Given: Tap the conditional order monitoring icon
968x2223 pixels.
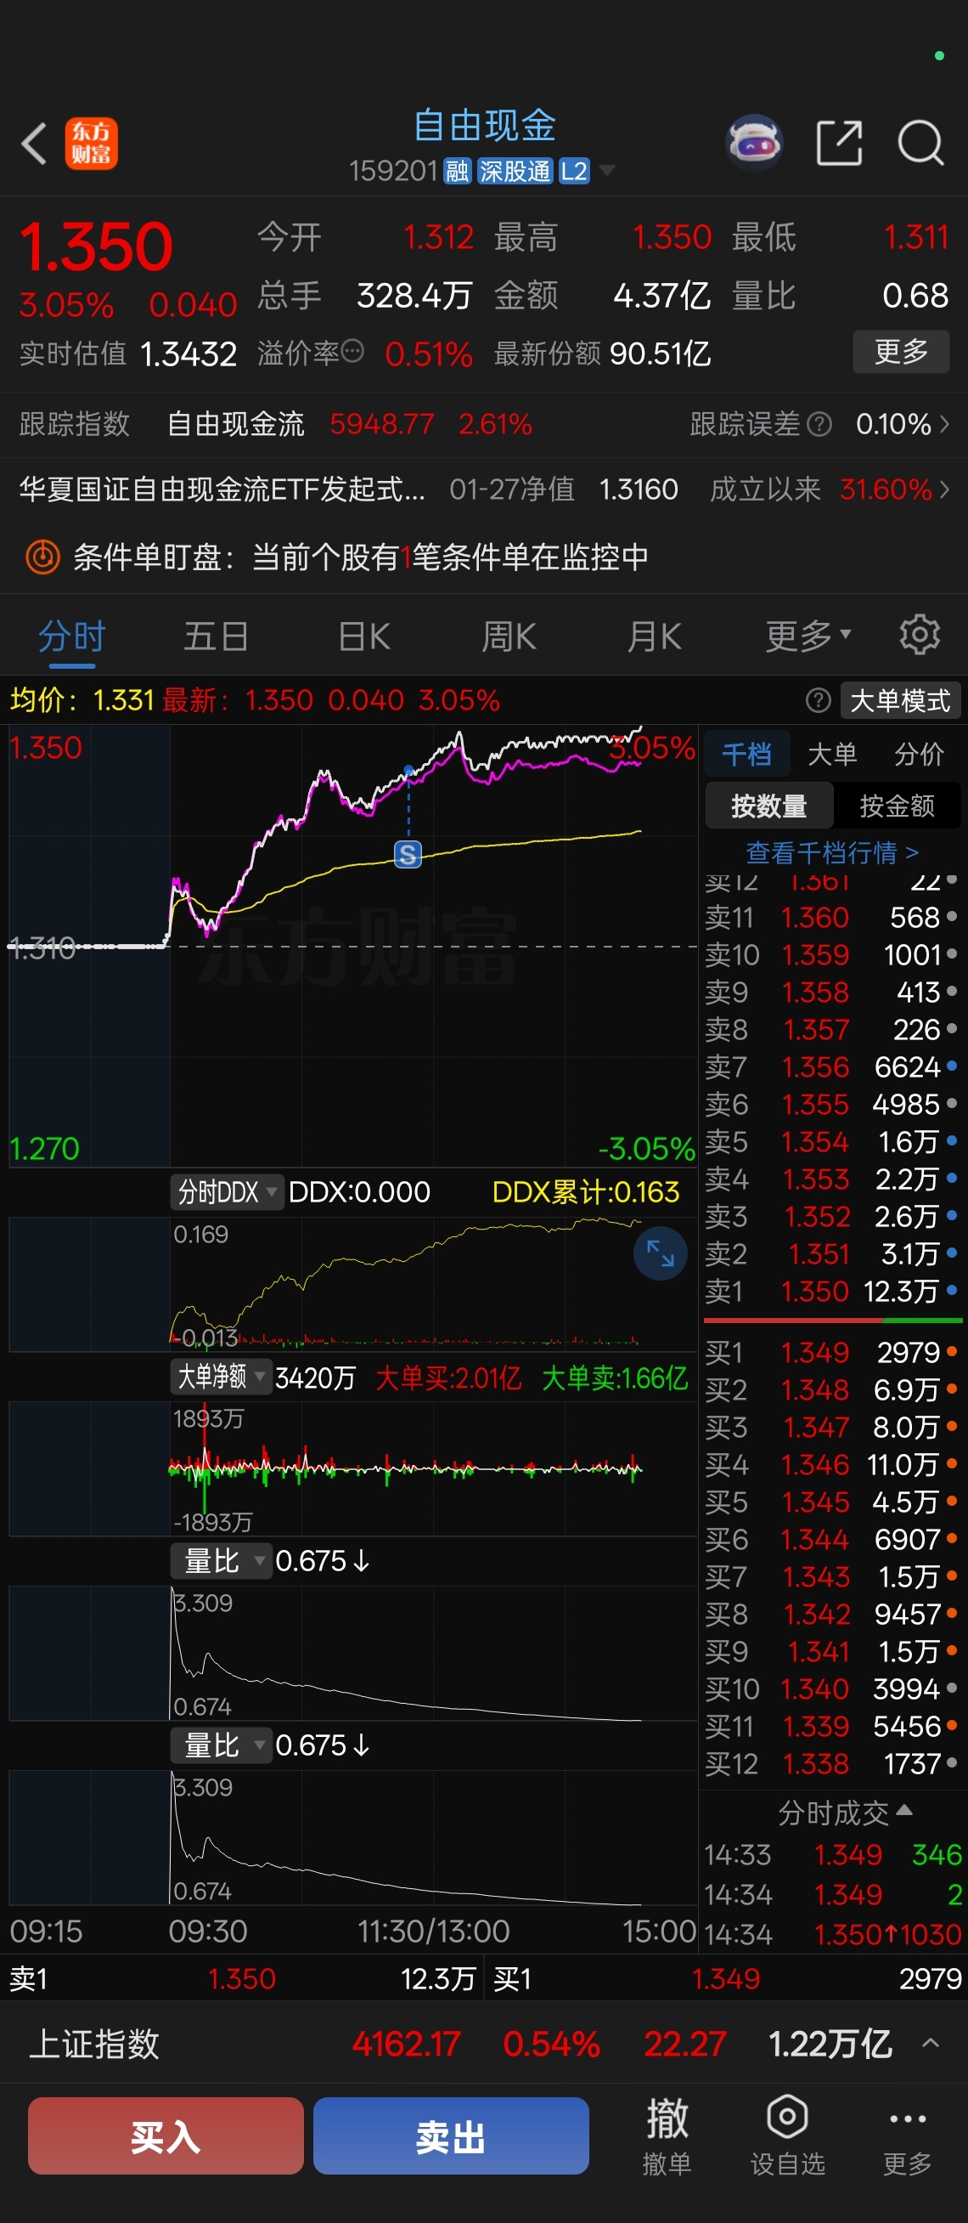Looking at the screenshot, I should 42,557.
